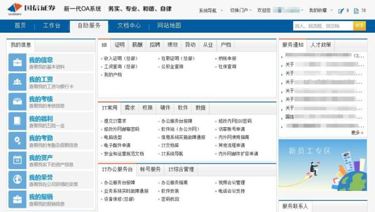Switch to the 异动 tab
This screenshot has width=375, height=212.
click(x=190, y=45)
